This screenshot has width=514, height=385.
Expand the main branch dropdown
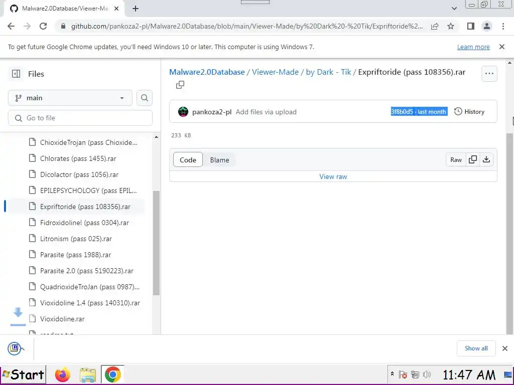click(x=70, y=98)
